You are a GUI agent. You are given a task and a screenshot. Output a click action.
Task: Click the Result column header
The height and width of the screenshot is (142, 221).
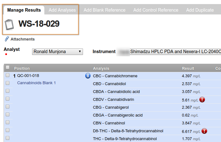(188, 68)
